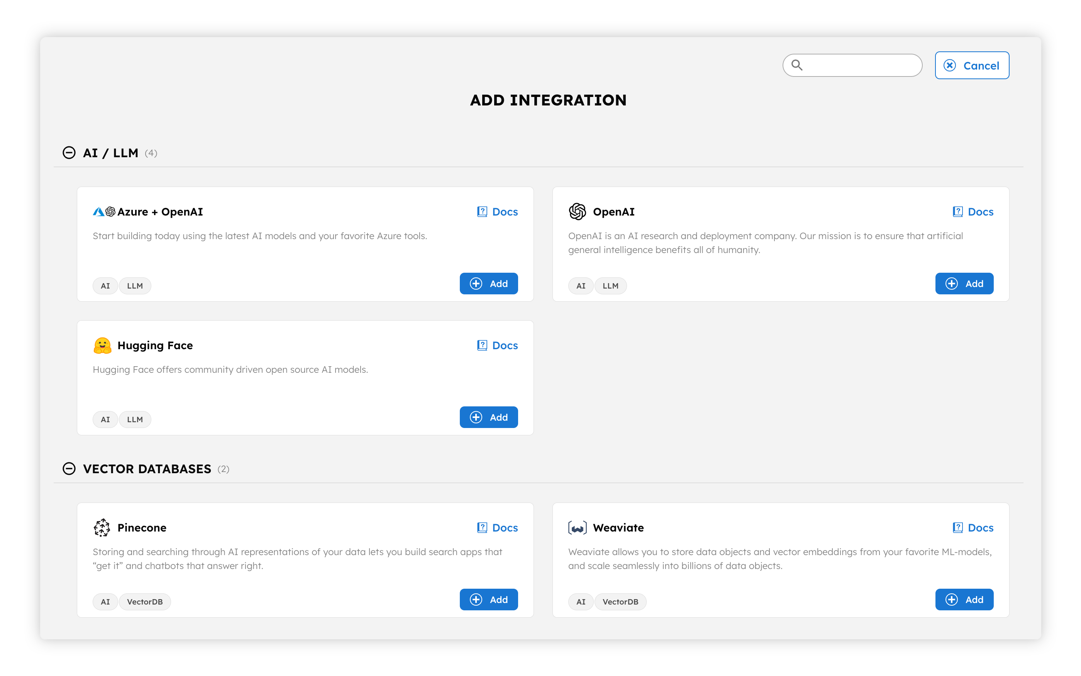Select the Weaviate goggles logo

tap(578, 528)
